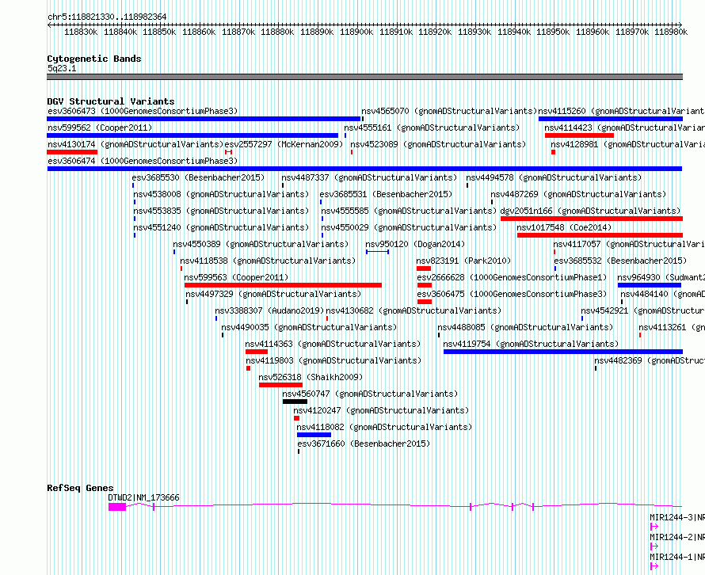Click the blue span glyph under nsv950120 (Dogan2014)
Image resolution: width=705 pixels, height=575 pixels.
(377, 252)
